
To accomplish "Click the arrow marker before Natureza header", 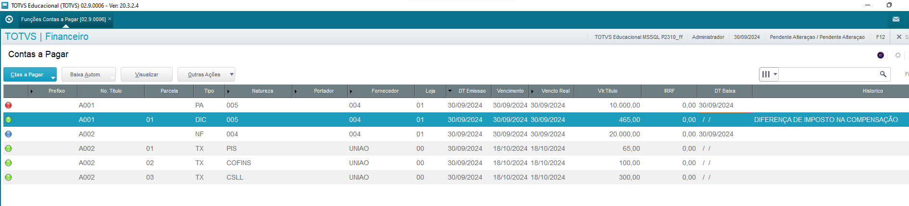I will (228, 91).
